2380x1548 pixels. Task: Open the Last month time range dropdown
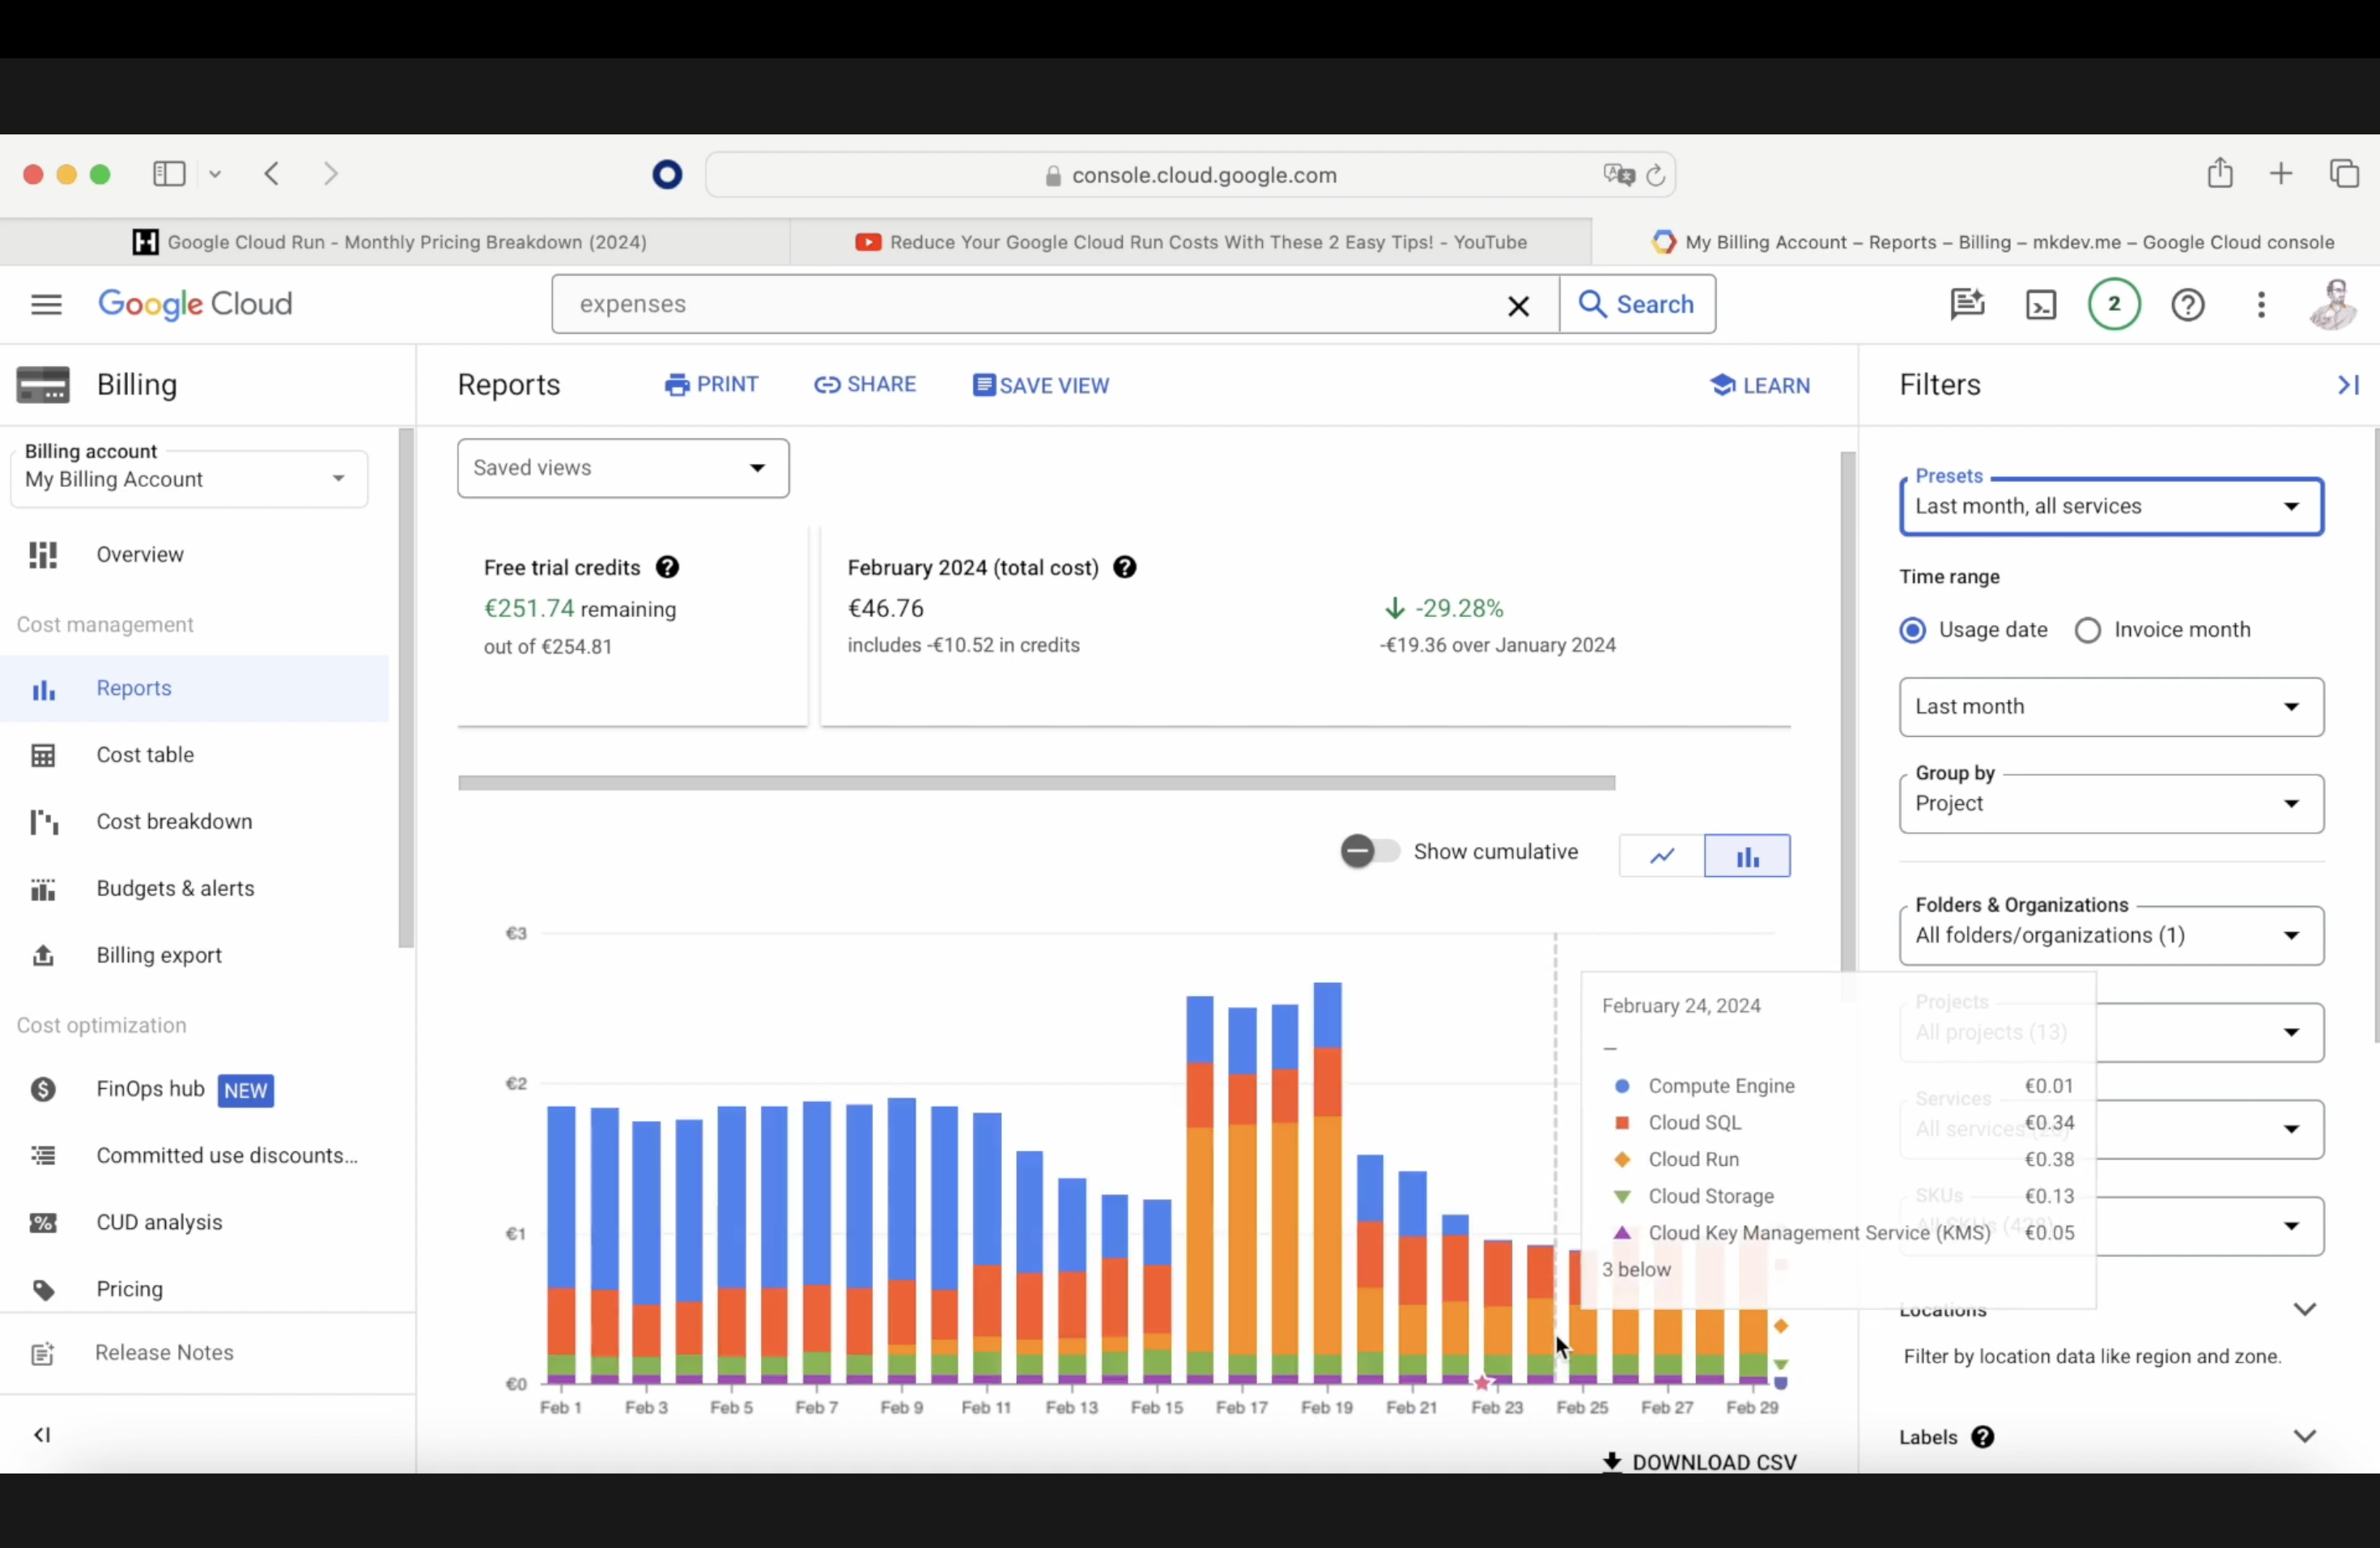tap(2111, 707)
